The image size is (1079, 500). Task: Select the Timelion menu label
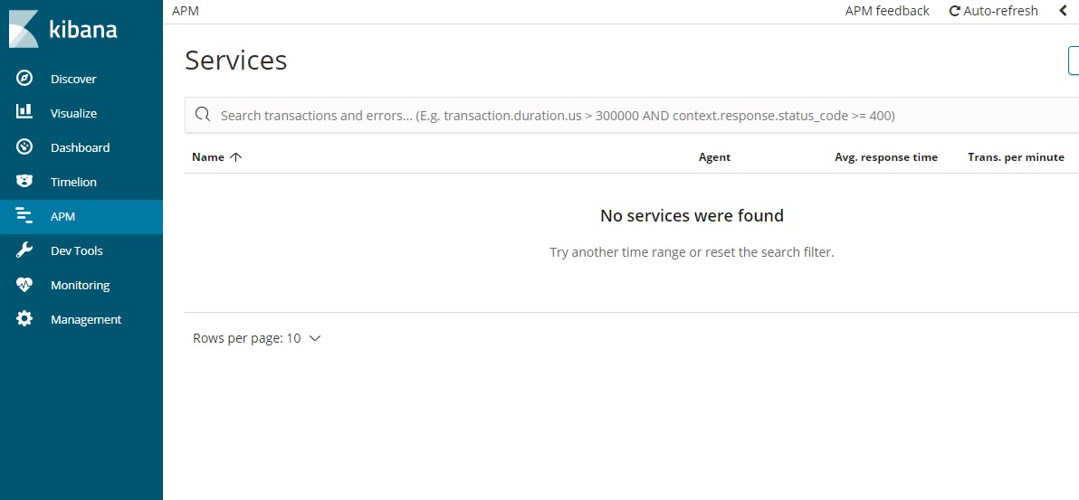73,183
